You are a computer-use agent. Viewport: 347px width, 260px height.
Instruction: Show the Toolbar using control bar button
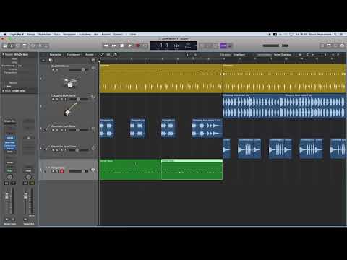point(25,45)
